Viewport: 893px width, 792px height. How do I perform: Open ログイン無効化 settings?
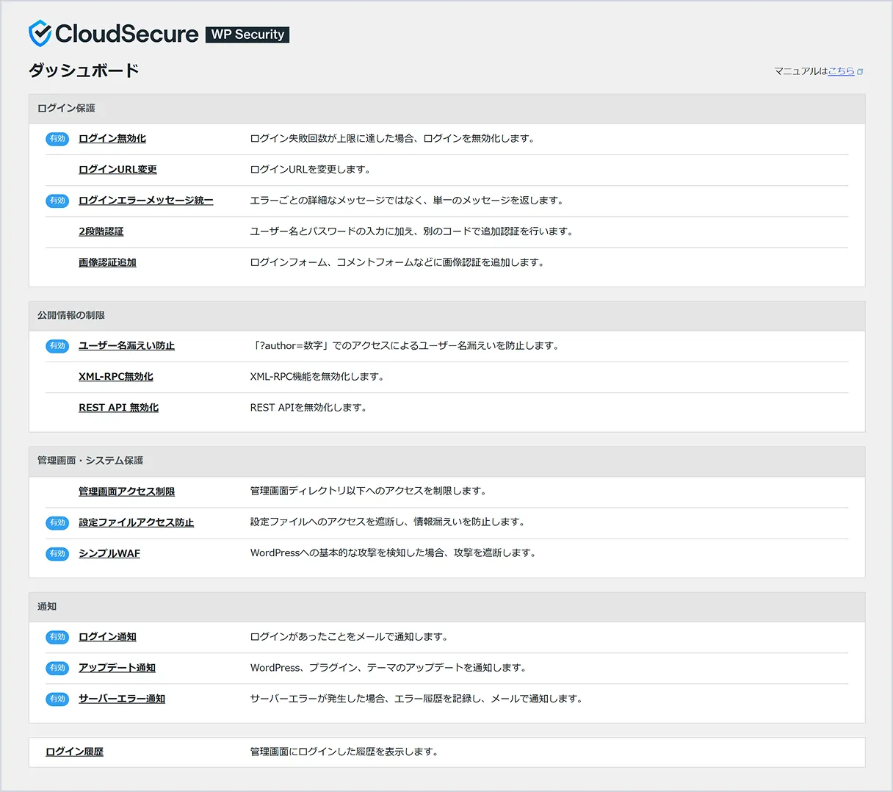click(x=112, y=138)
